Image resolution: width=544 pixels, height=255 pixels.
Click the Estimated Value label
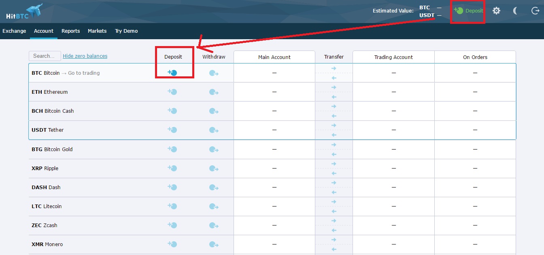393,11
